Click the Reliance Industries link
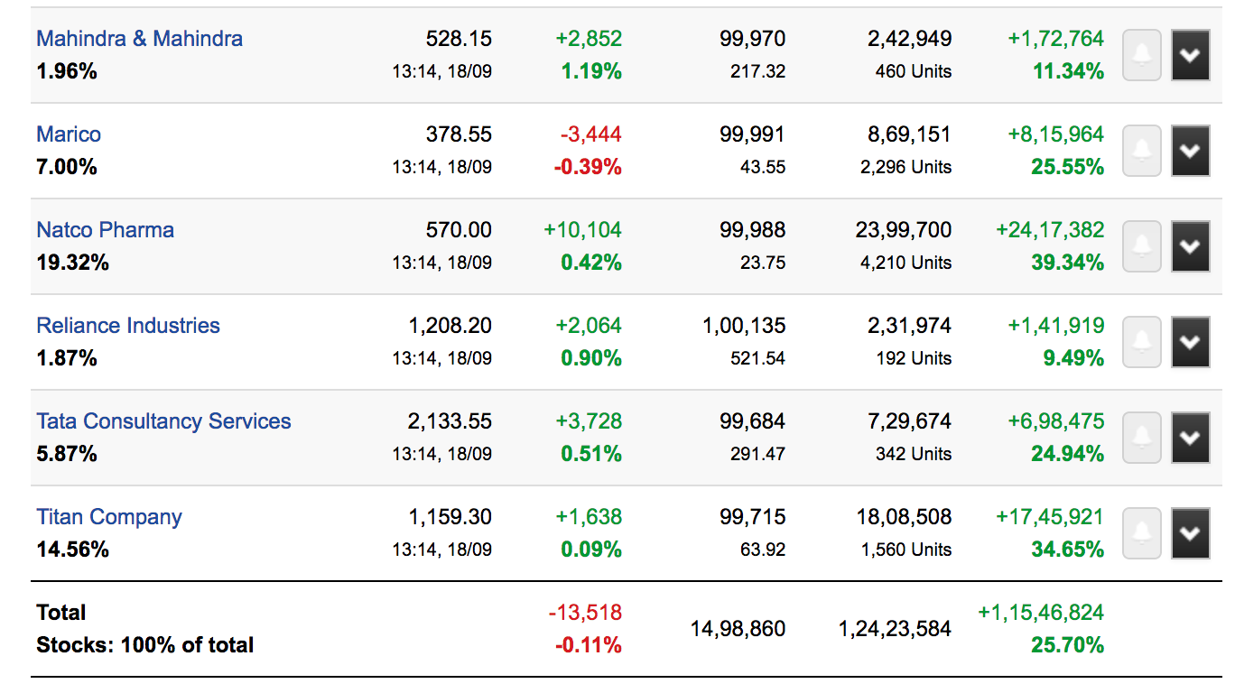Screen dimensions: 1235x693 [128, 326]
